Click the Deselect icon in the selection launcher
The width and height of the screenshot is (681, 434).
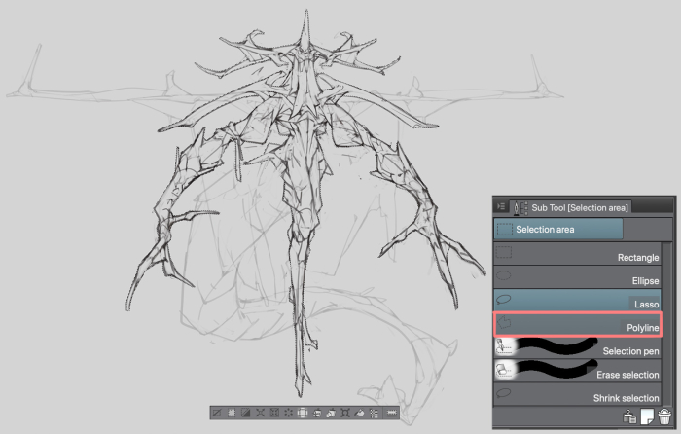(x=218, y=414)
